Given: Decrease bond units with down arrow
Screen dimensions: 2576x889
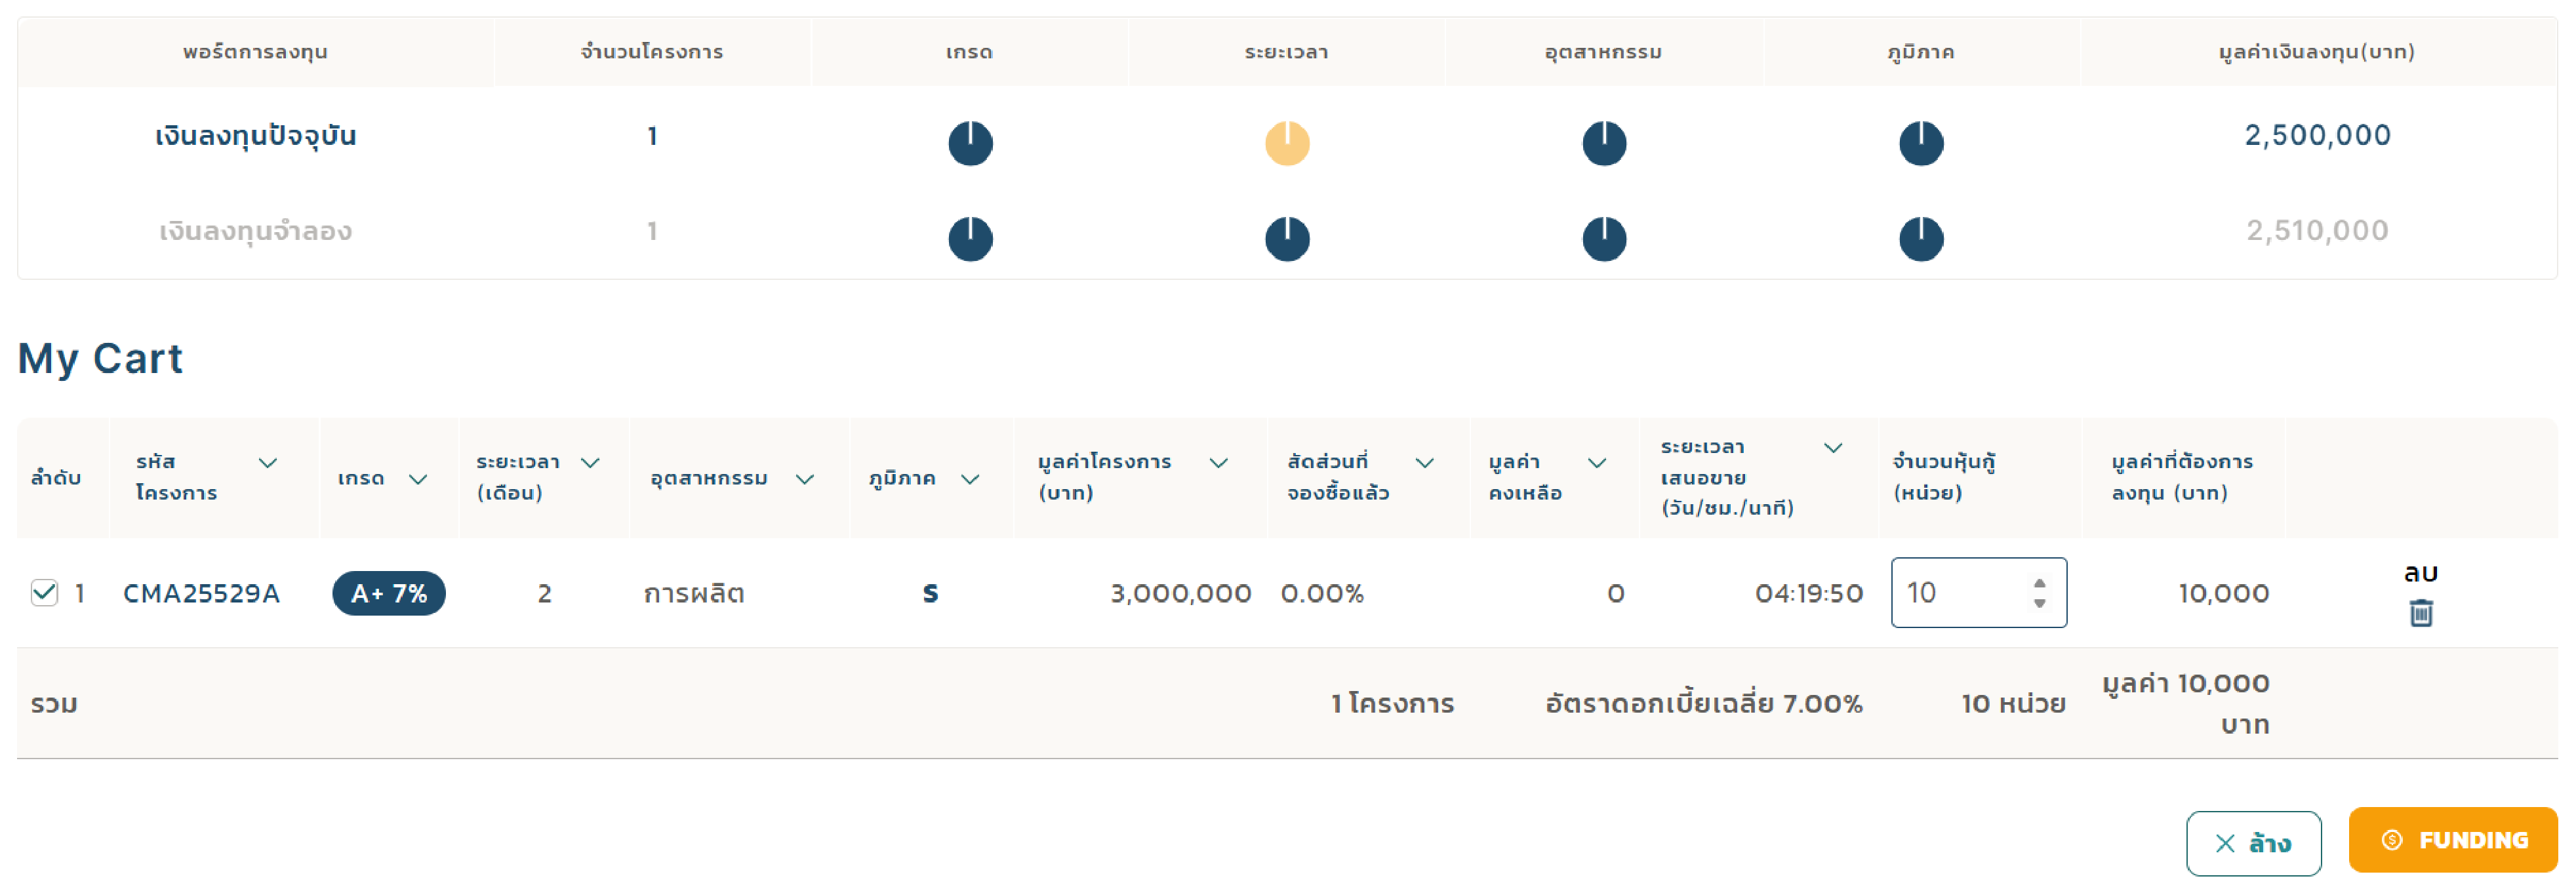Looking at the screenshot, I should coord(2039,603).
